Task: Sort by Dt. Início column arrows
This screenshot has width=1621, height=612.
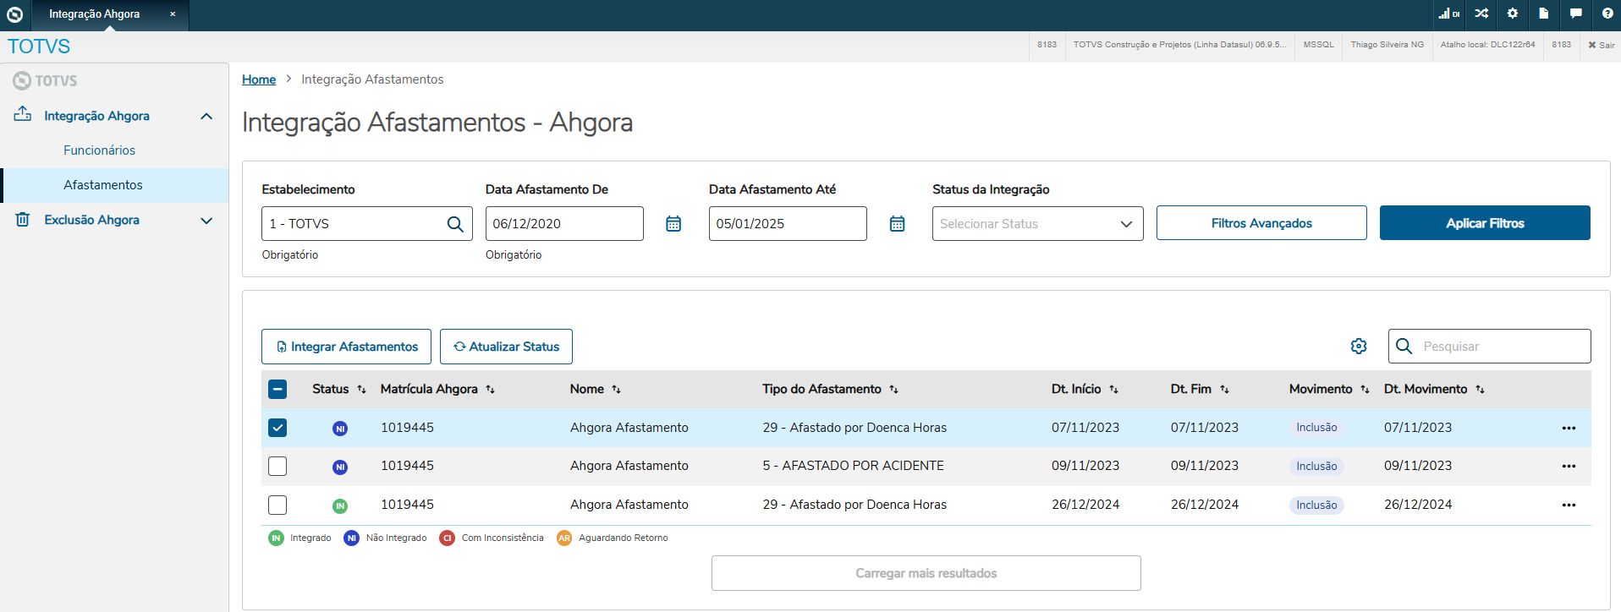Action: 1113,390
